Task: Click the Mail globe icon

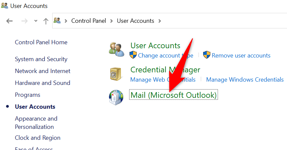Action: 116,97
